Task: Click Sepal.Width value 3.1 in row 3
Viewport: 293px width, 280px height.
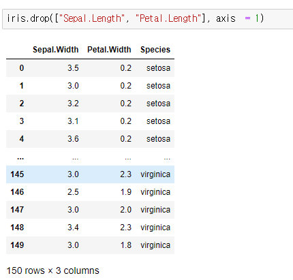Action: pyautogui.click(x=73, y=121)
